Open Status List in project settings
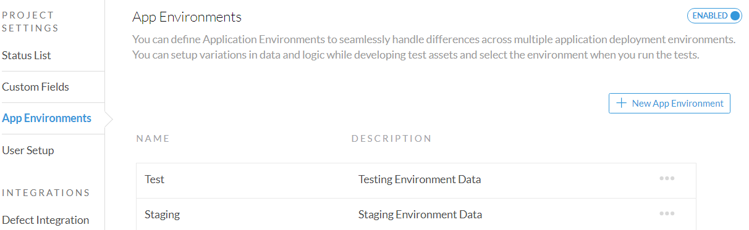 27,55
